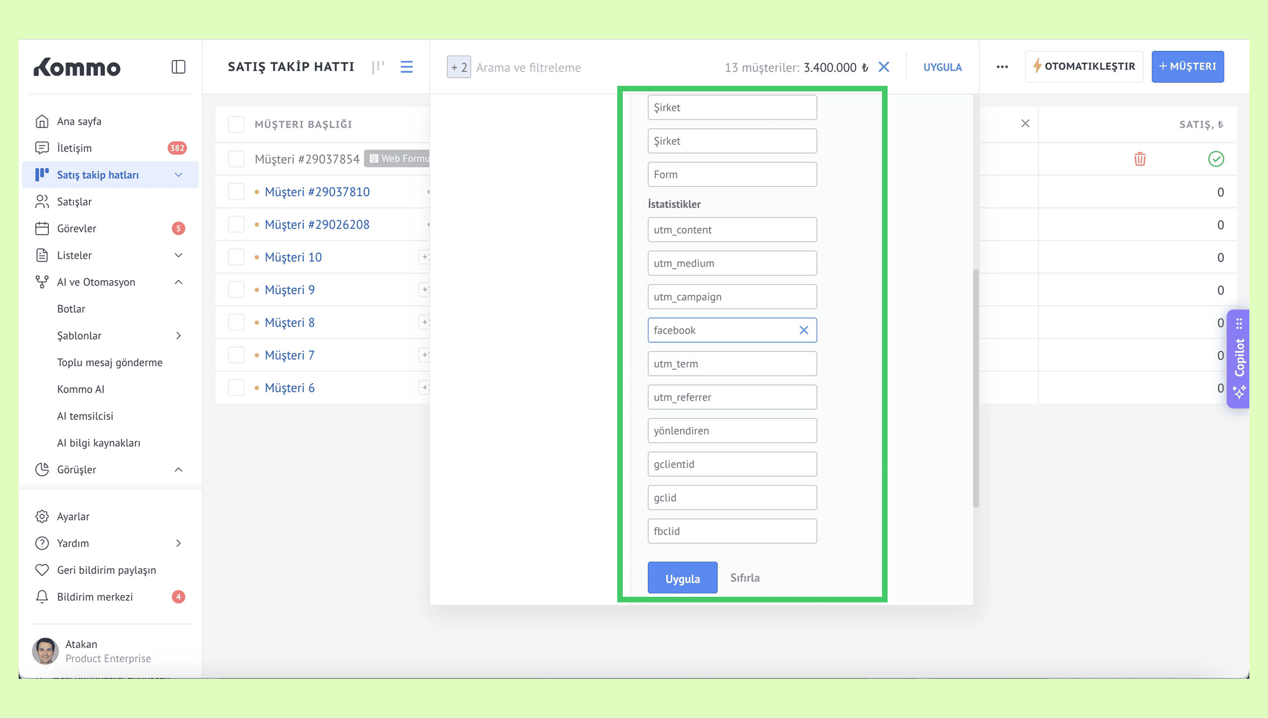Tick the Müşteri #29037810 checkbox
Screen dimensions: 1268x718
click(x=236, y=191)
